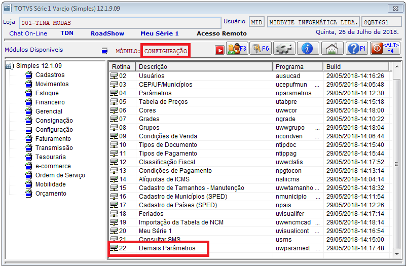The width and height of the screenshot is (406, 266).
Task: Click the Orçamento module icon
Action: pos(29,194)
